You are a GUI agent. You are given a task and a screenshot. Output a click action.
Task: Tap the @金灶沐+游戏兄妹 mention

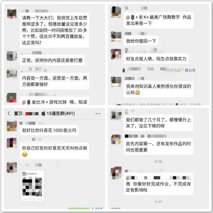45,102
